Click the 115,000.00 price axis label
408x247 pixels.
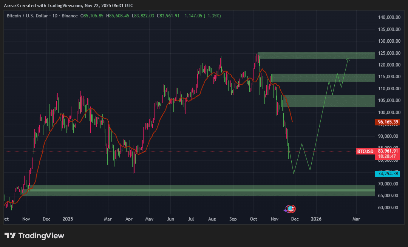pyautogui.click(x=389, y=76)
